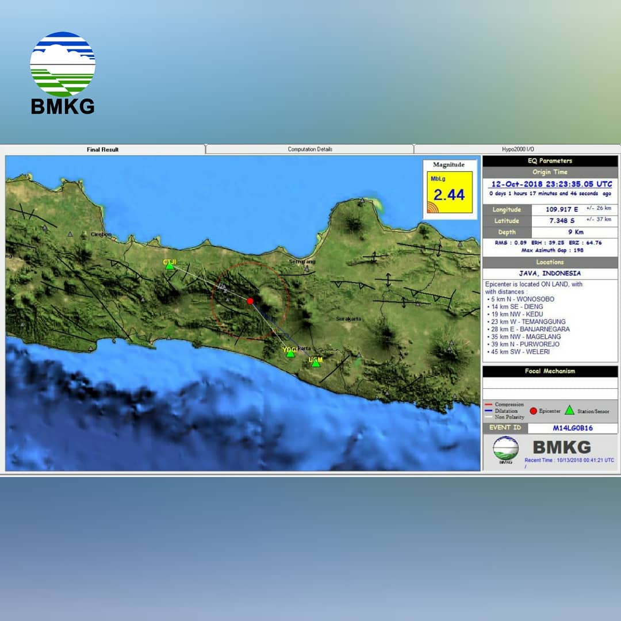Open the Hypo2000 I/O tab
This screenshot has height=621, width=621.
pyautogui.click(x=517, y=149)
